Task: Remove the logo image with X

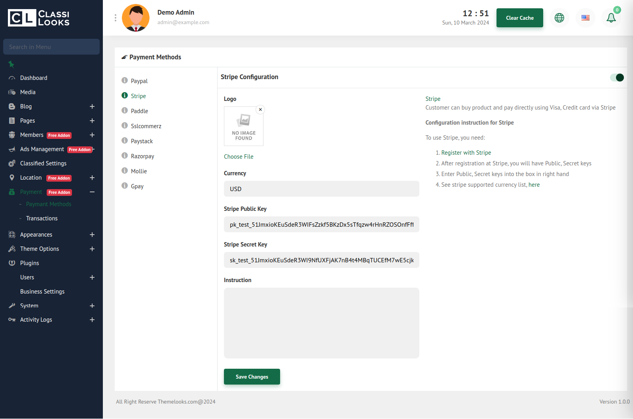Action: tap(260, 110)
